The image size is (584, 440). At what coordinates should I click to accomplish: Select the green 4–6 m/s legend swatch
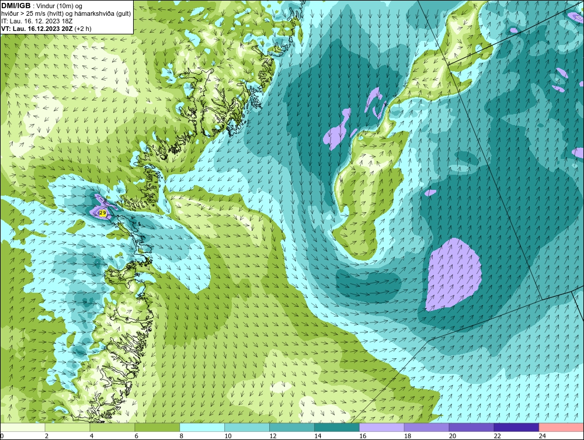[112, 427]
